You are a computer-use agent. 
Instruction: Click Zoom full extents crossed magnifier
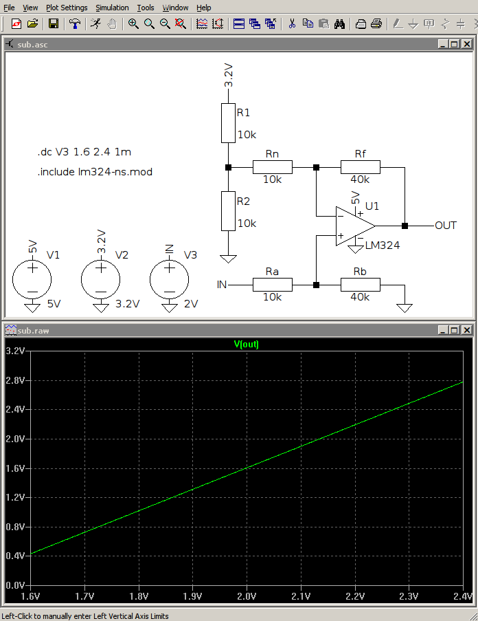[x=181, y=24]
